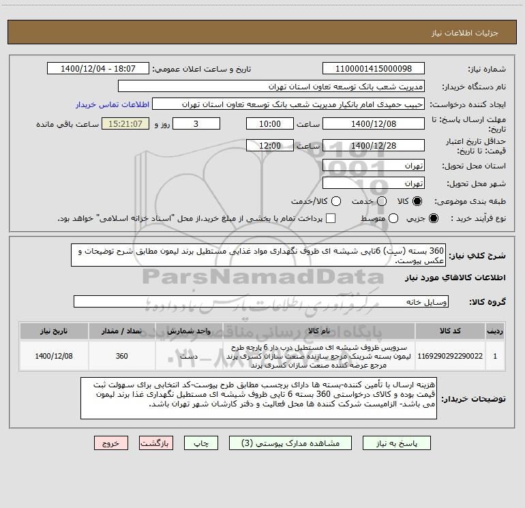The height and width of the screenshot is (508, 525).
Task: Click the validity time 12:00 field
Action: pyautogui.click(x=270, y=146)
